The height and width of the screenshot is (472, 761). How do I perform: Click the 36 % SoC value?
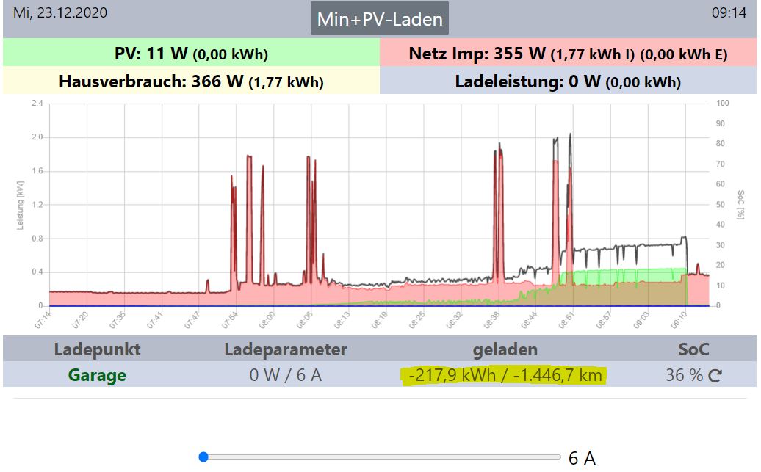(x=685, y=375)
